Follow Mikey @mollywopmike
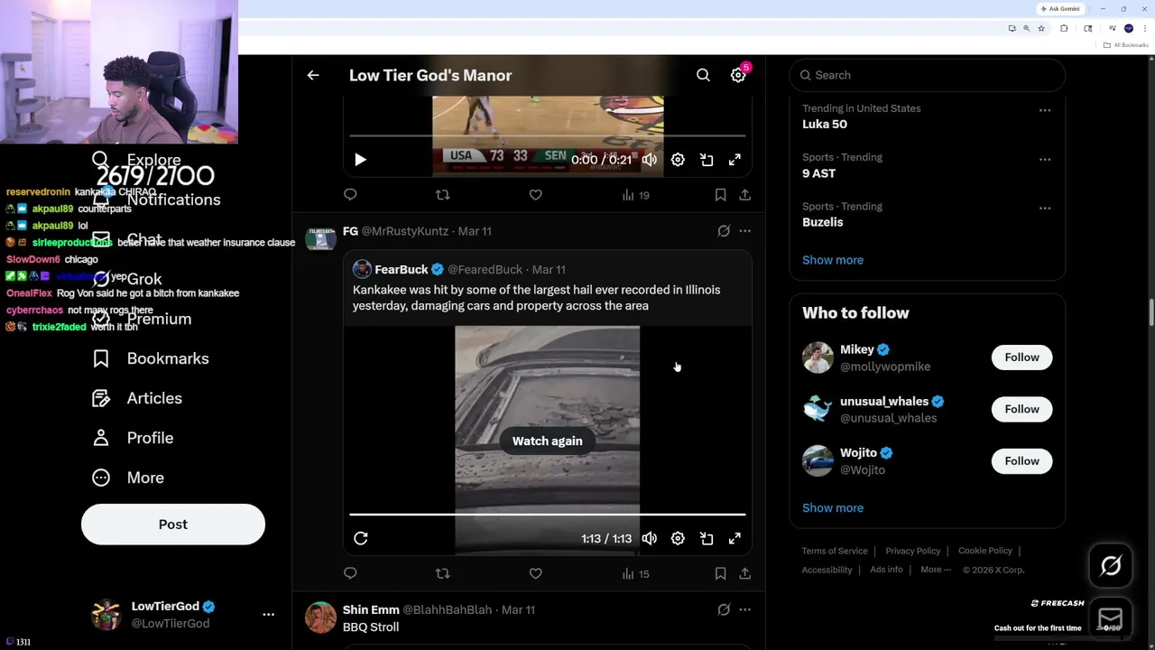 pyautogui.click(x=1021, y=357)
